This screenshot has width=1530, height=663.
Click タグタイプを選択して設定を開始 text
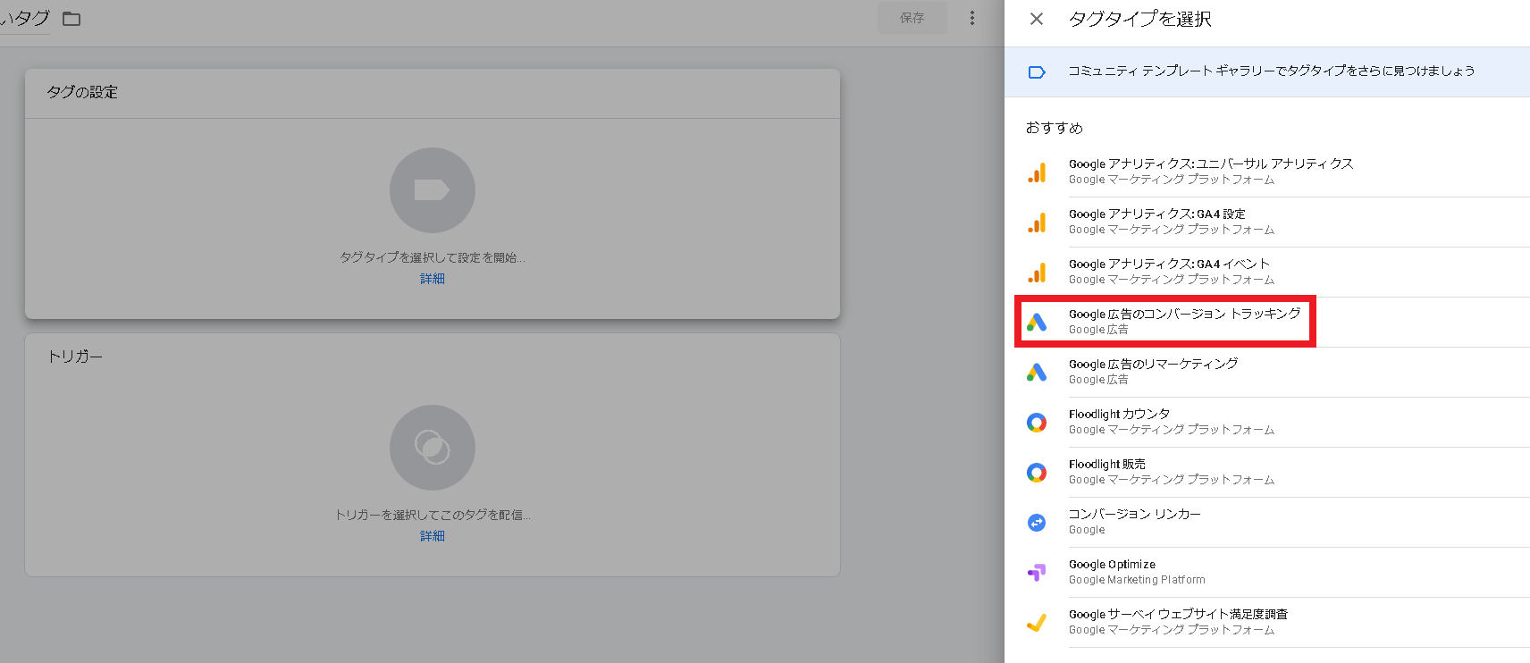tap(433, 257)
